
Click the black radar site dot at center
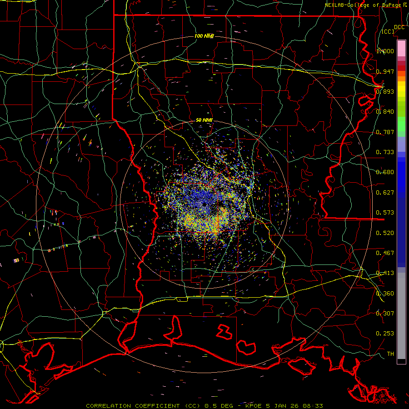click(x=204, y=204)
